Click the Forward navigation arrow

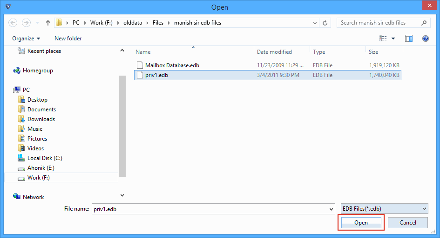26,23
